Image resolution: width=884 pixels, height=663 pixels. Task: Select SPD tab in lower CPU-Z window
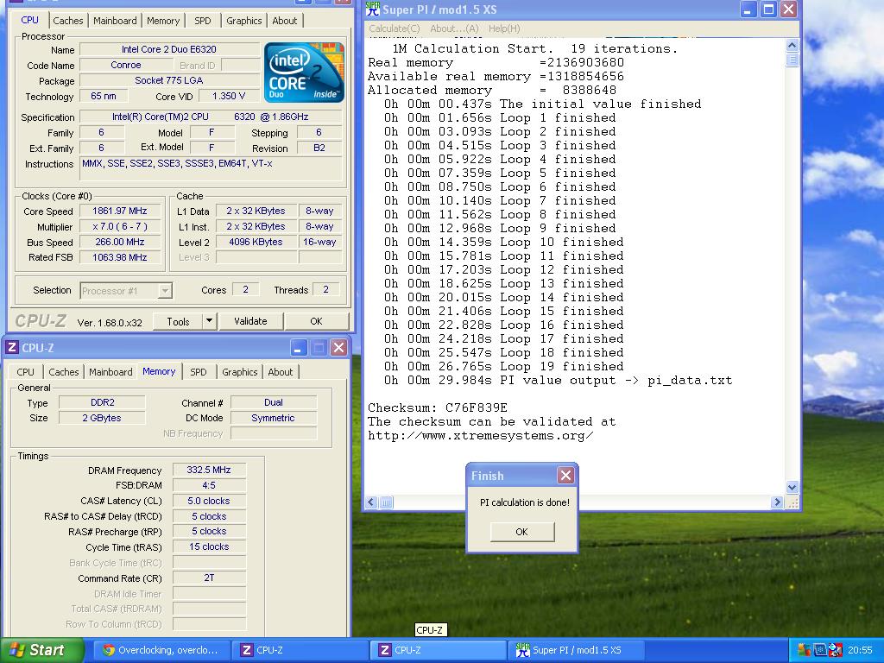(x=199, y=372)
